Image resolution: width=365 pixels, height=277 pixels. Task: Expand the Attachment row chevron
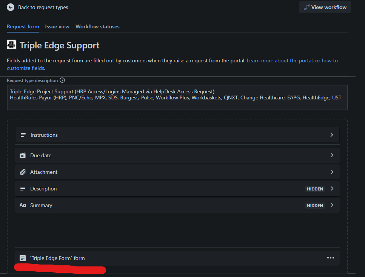(332, 172)
